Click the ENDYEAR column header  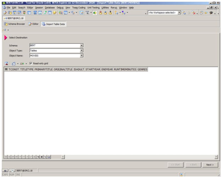click(107, 69)
